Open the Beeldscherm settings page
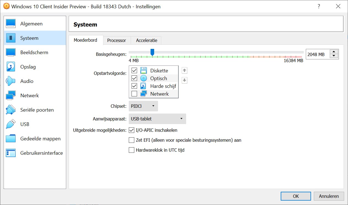Image resolution: width=348 pixels, height=205 pixels. pos(34,52)
